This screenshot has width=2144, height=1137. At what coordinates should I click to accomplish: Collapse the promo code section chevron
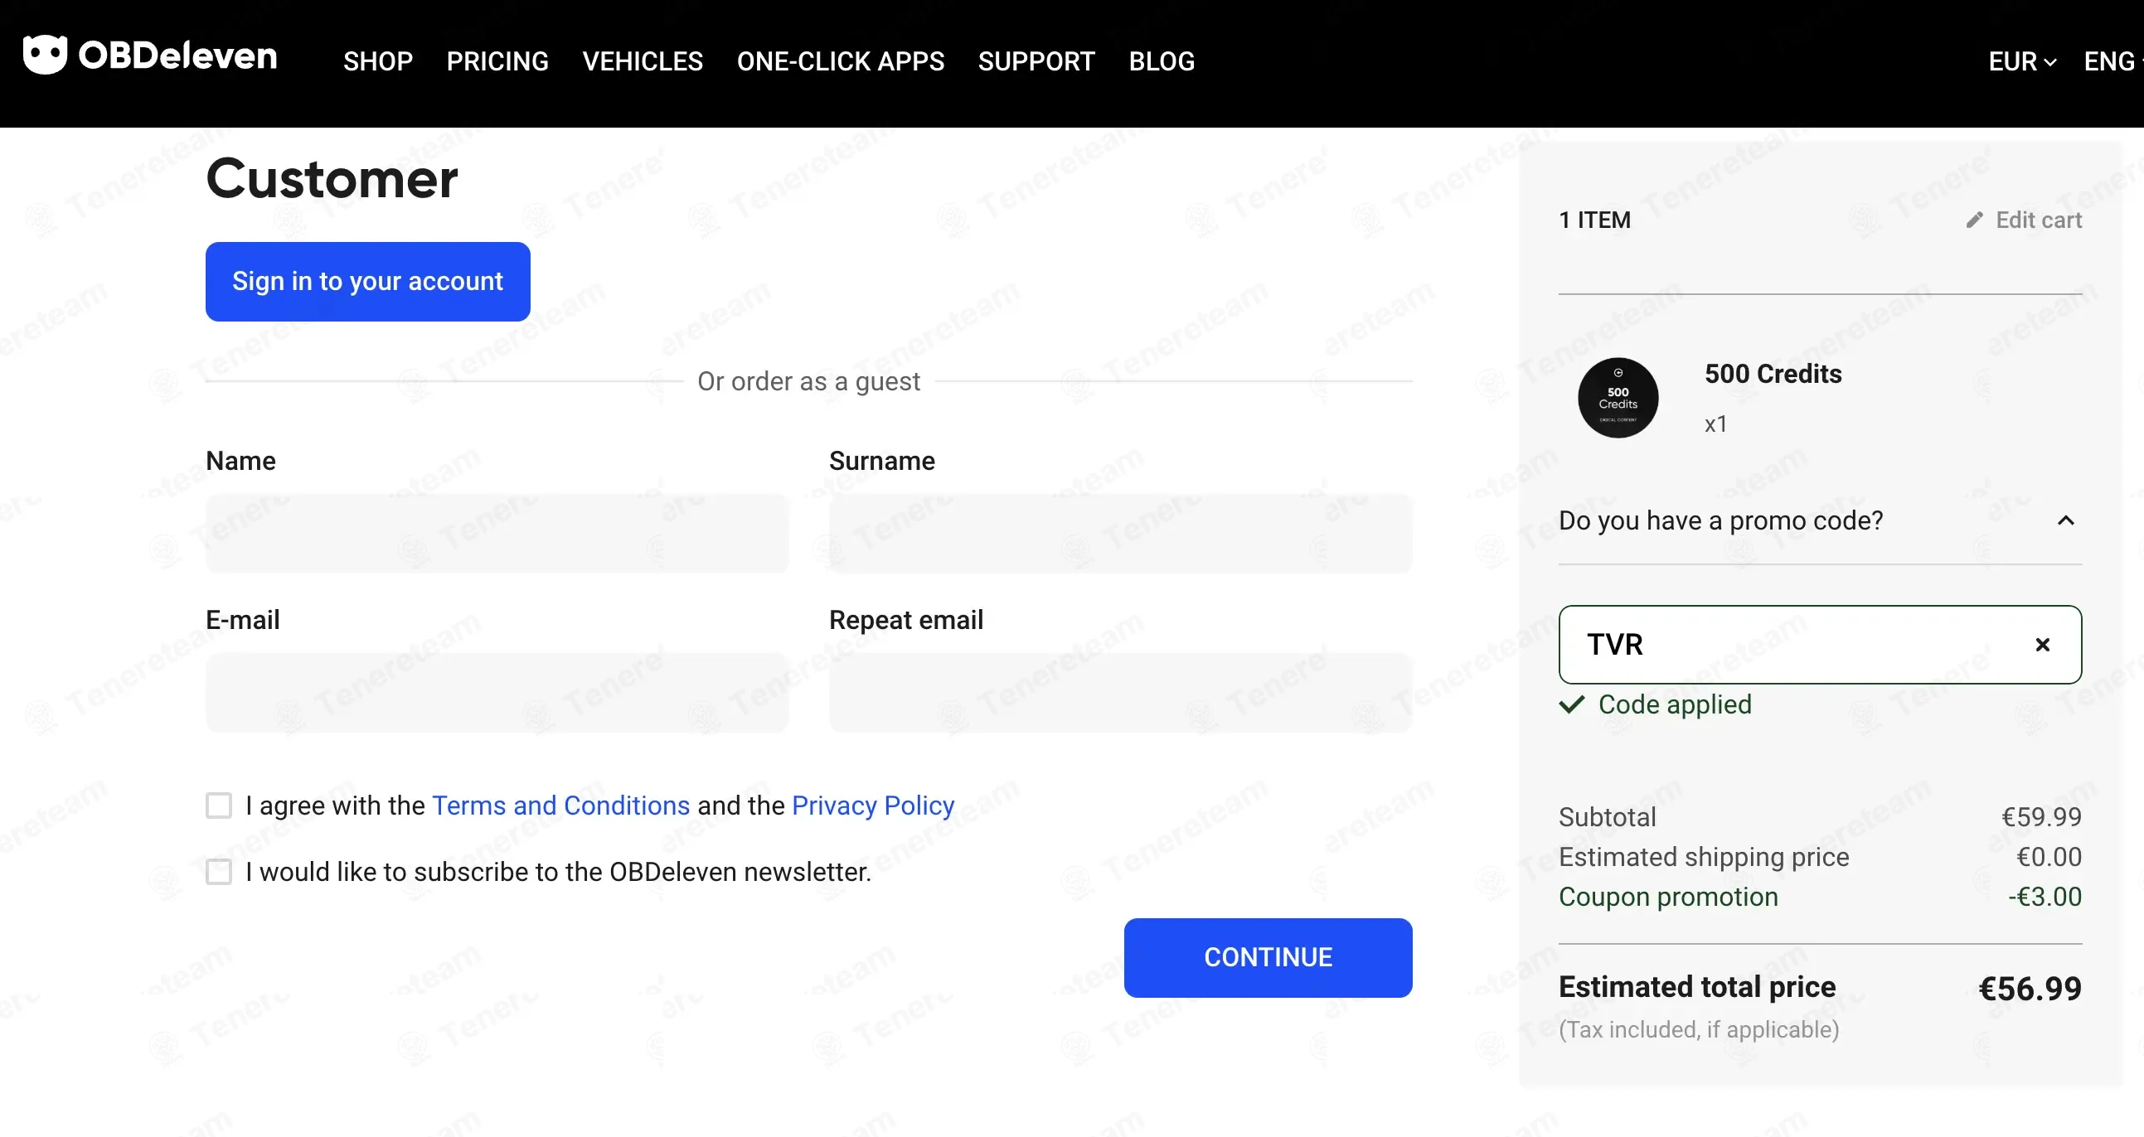[x=2065, y=520]
